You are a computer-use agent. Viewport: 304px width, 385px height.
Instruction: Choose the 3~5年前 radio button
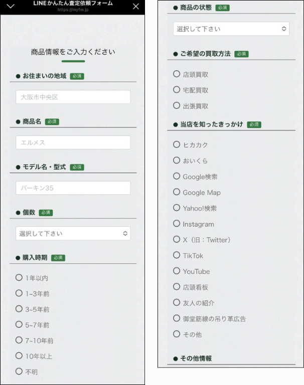(19, 309)
